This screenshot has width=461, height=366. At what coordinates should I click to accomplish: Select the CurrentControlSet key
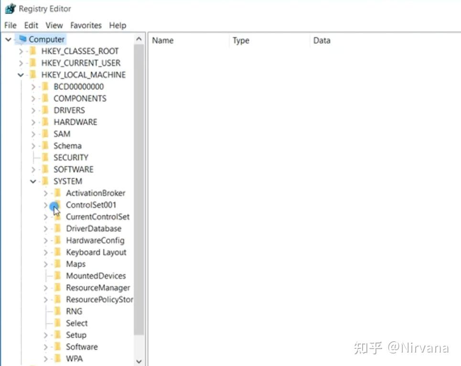tap(97, 216)
